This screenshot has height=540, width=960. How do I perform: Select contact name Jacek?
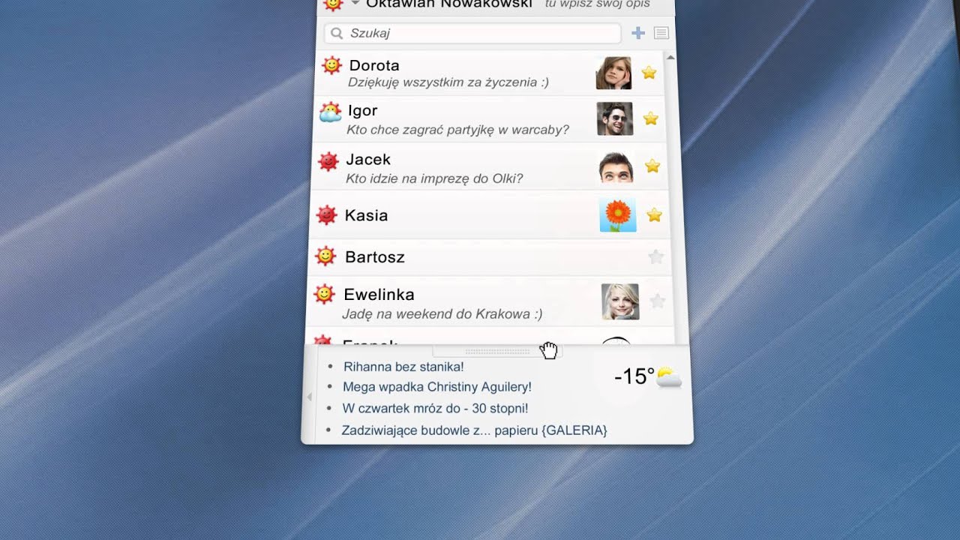click(368, 159)
